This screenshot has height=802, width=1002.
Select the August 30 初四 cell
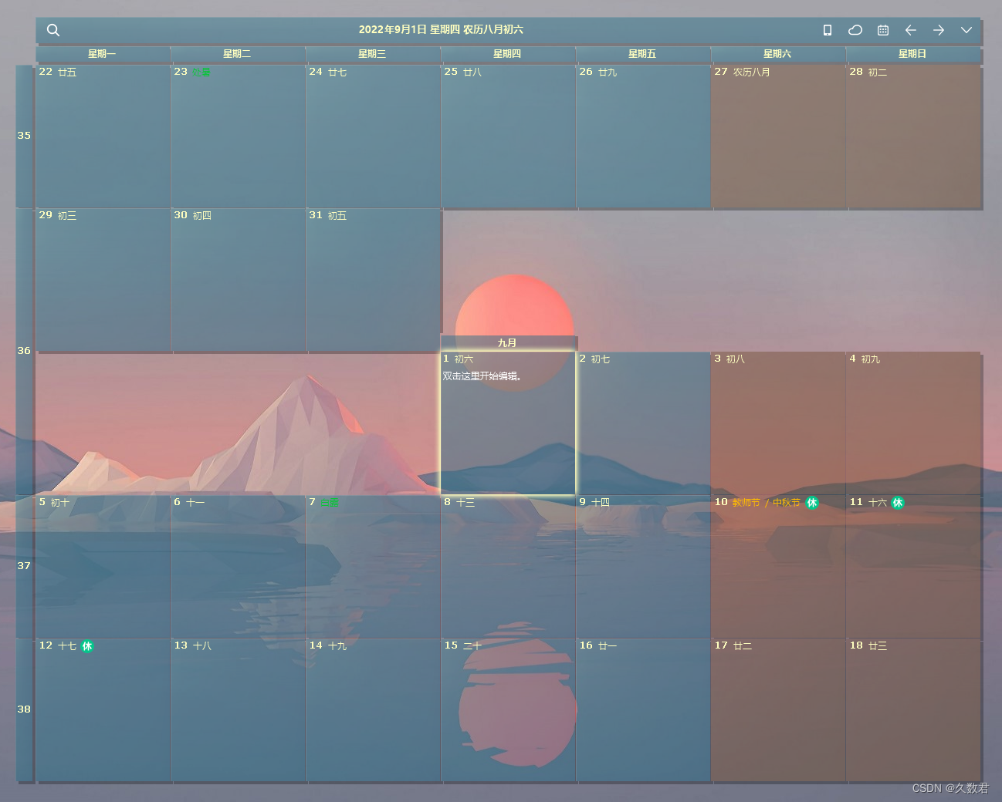click(x=238, y=280)
